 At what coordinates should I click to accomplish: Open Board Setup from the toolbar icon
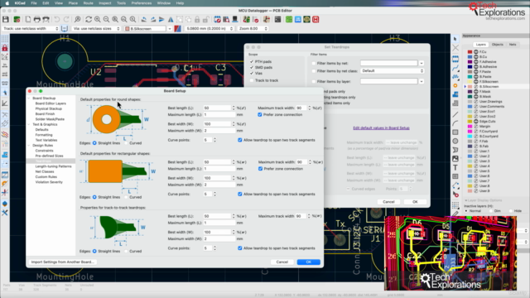tap(17, 20)
